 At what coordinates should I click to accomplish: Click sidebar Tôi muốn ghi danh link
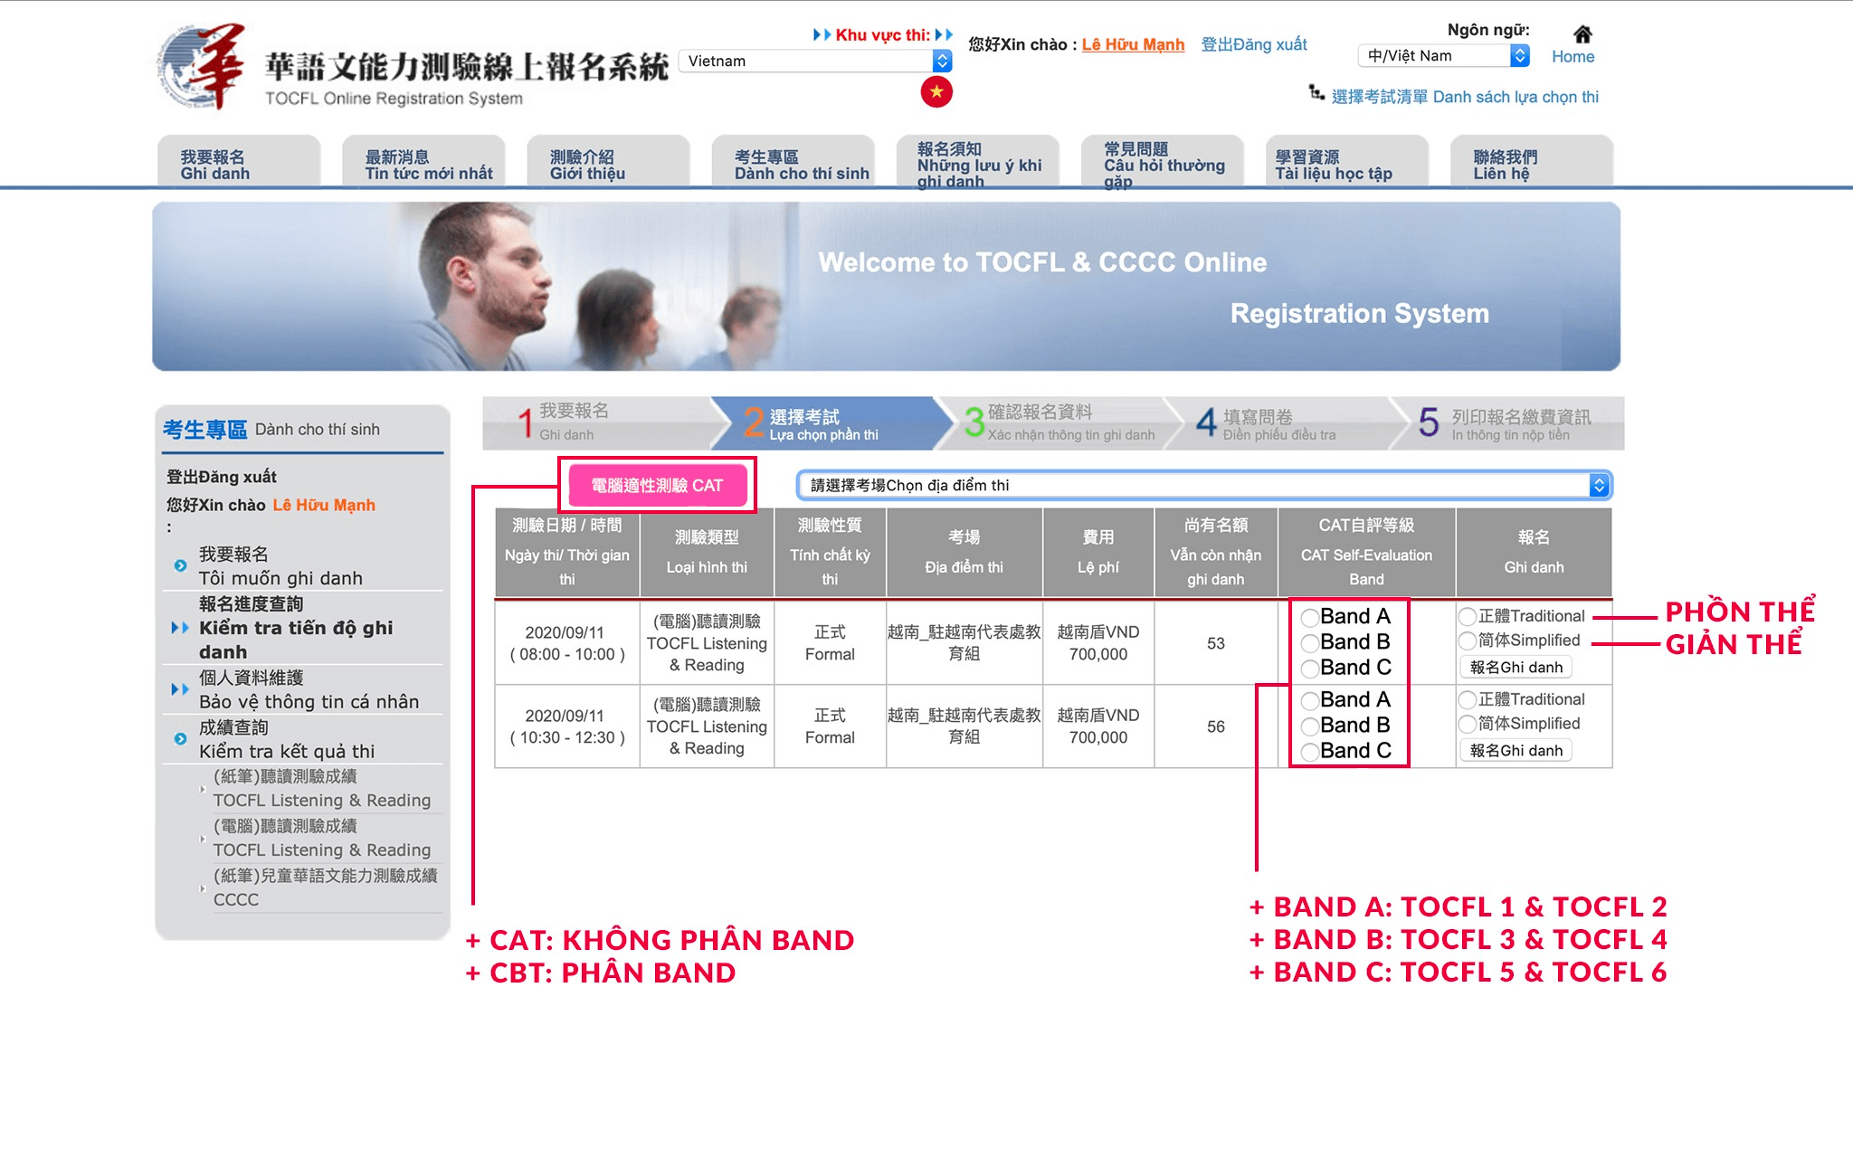tap(280, 566)
